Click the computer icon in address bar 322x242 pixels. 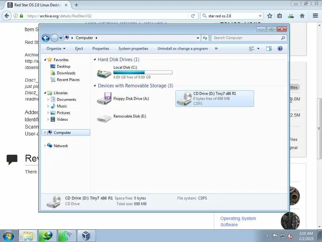coord(67,38)
